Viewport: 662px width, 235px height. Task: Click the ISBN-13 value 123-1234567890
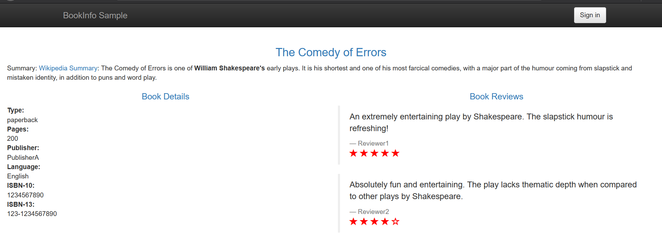[x=32, y=214]
